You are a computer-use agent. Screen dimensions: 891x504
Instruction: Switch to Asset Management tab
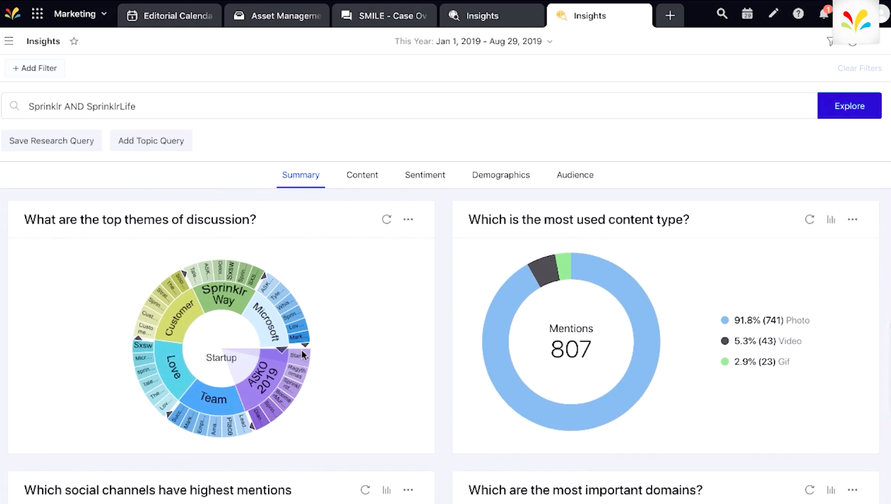point(277,16)
